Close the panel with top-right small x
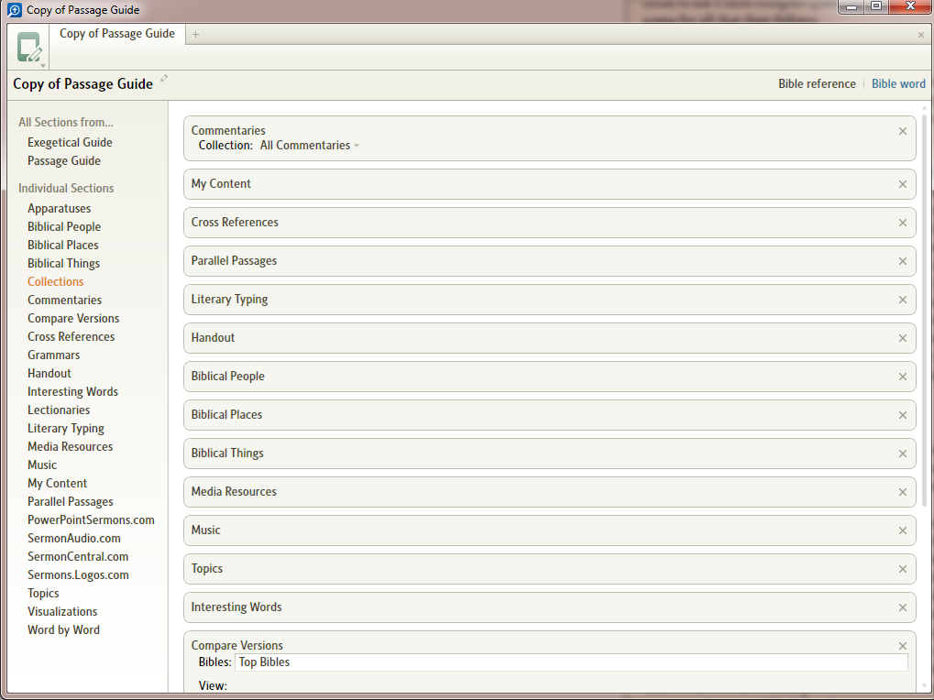Image resolution: width=934 pixels, height=700 pixels. click(921, 35)
